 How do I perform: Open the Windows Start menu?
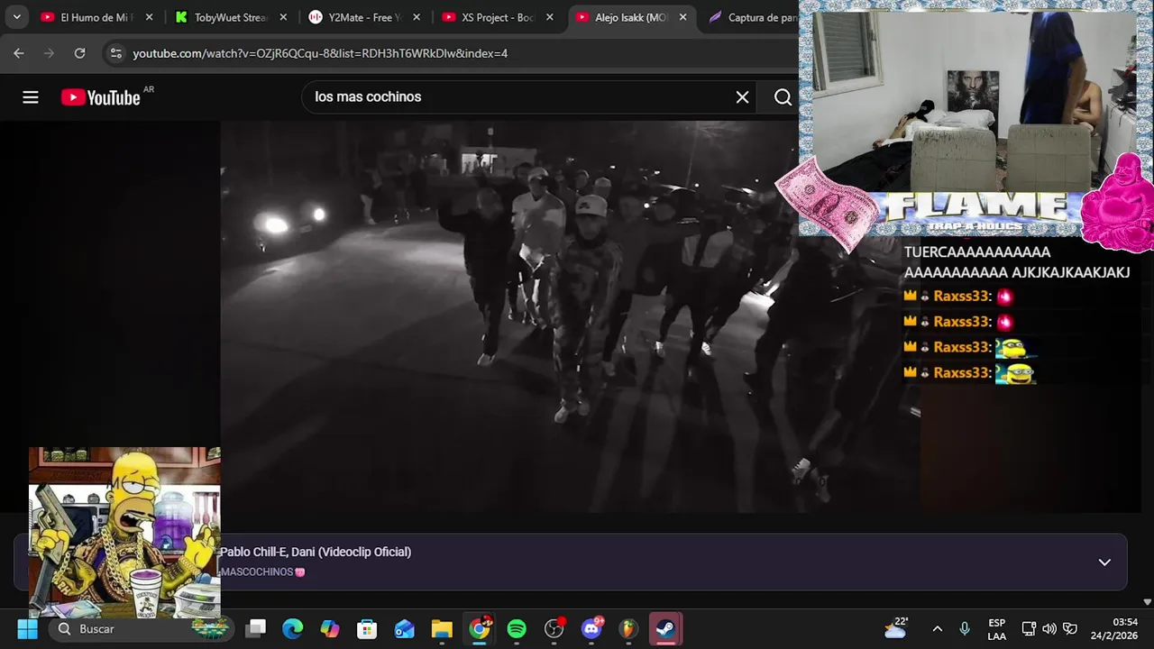pos(28,628)
